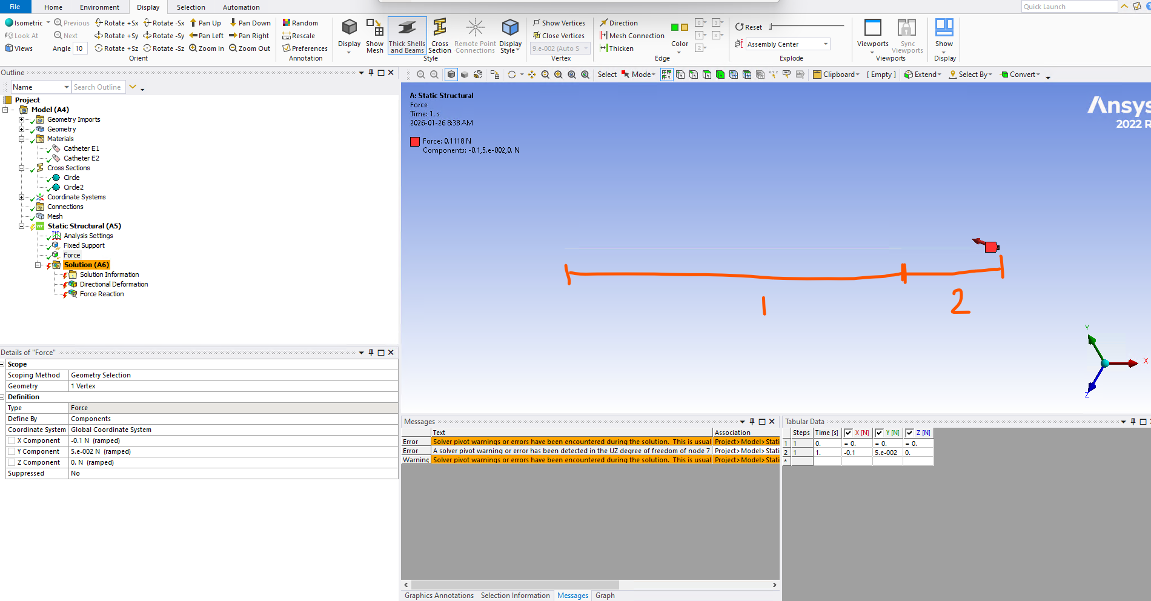Click the Search Outline field

pyautogui.click(x=98, y=87)
